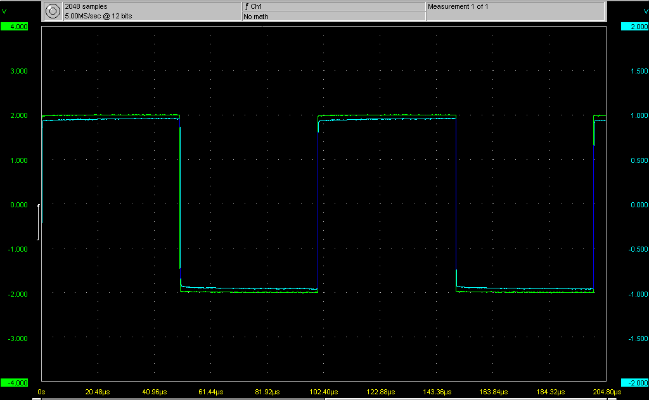Click the '20.48µs' time label
649x400 pixels.
(98, 392)
